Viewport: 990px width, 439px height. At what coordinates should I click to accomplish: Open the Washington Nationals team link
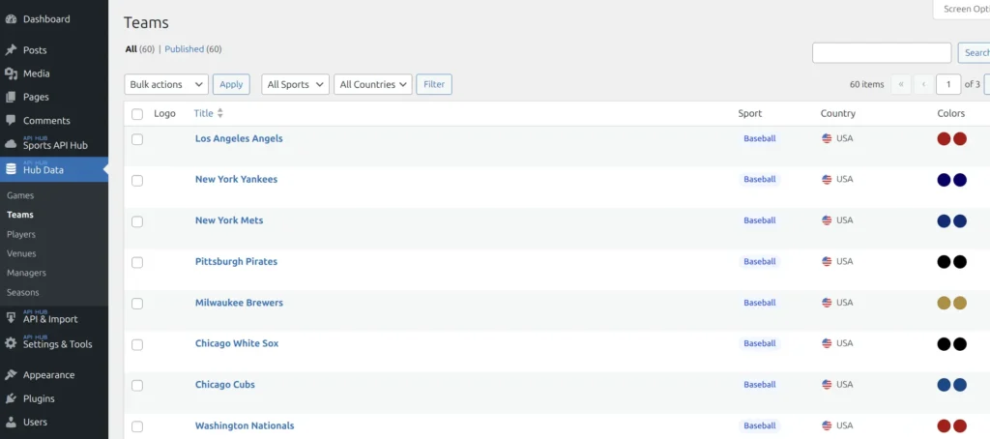click(x=245, y=425)
